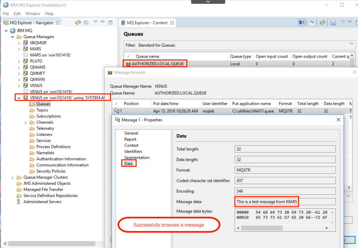Select the MQ Explorer - Navigator tab
This screenshot has height=248, width=358.
31,23
